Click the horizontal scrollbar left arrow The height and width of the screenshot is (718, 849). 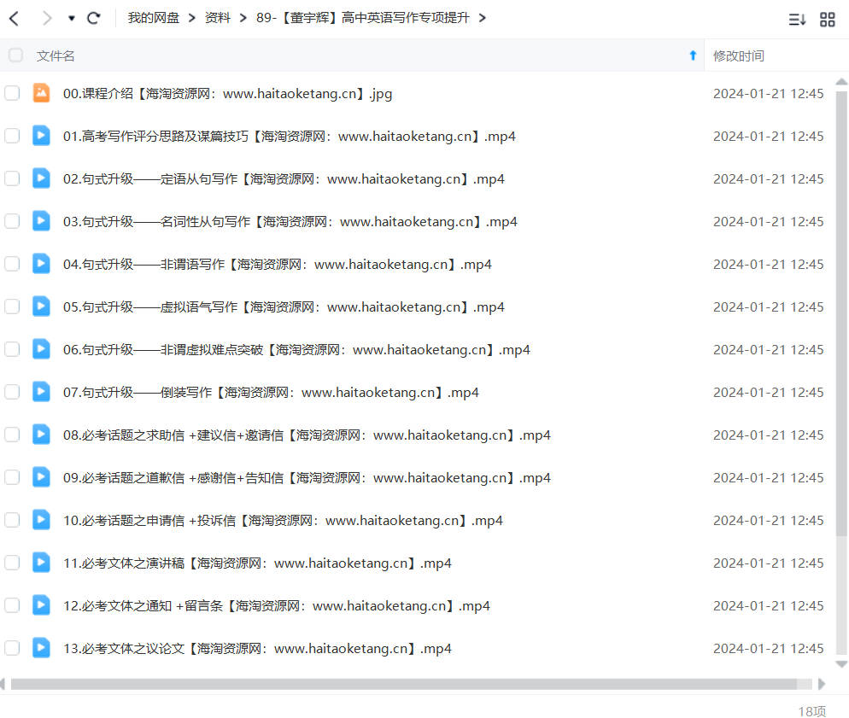coord(3,685)
